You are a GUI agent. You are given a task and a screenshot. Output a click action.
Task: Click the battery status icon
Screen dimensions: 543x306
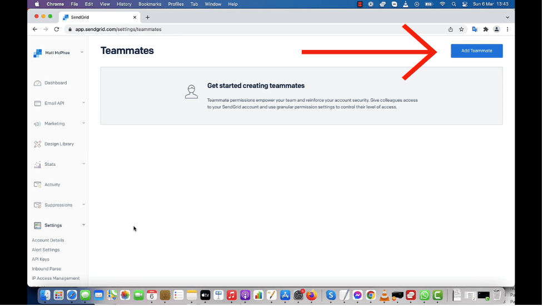point(430,4)
